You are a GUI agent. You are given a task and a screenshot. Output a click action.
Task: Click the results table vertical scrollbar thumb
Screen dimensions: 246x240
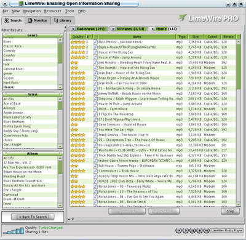point(238,66)
